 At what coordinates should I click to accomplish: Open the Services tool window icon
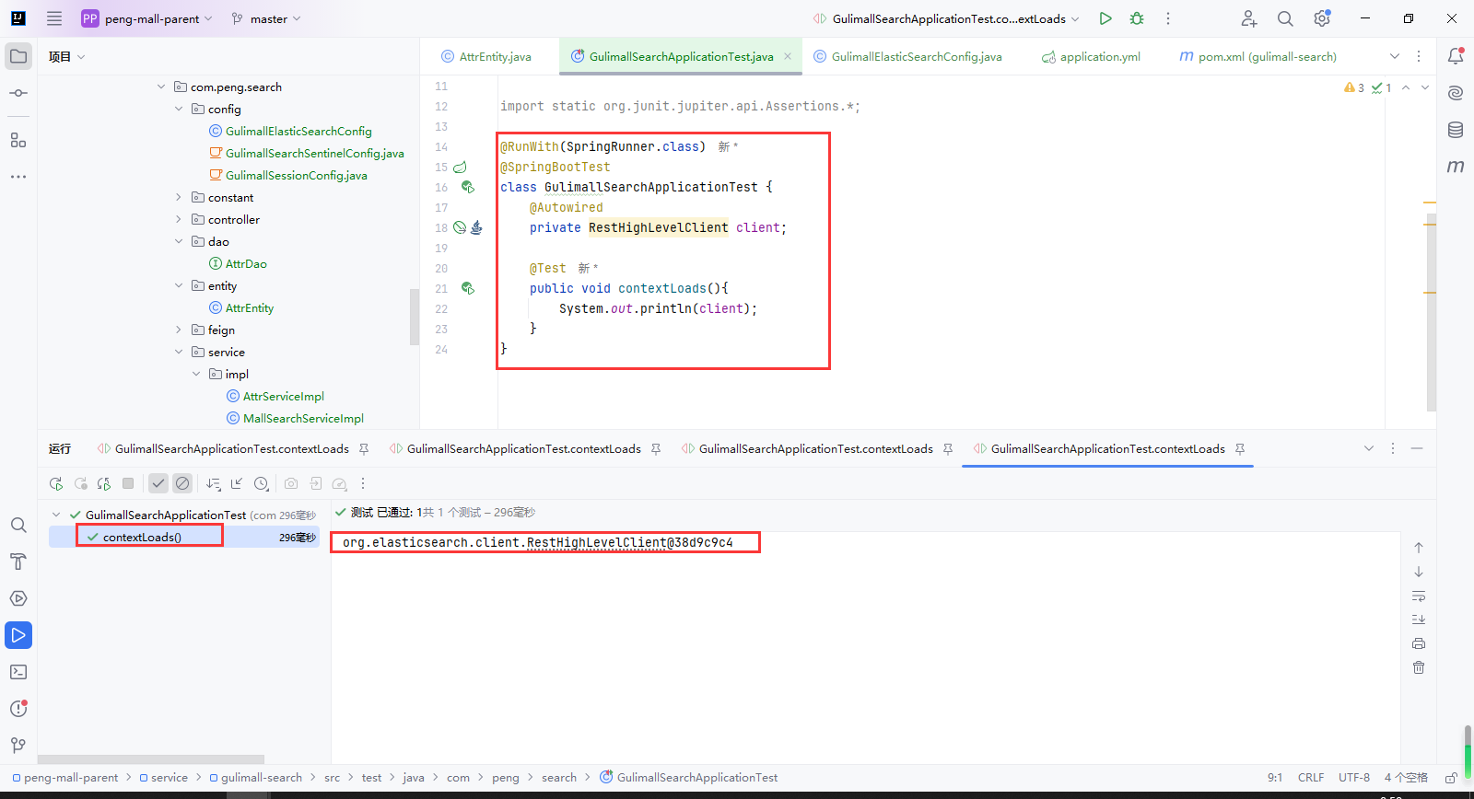(18, 598)
